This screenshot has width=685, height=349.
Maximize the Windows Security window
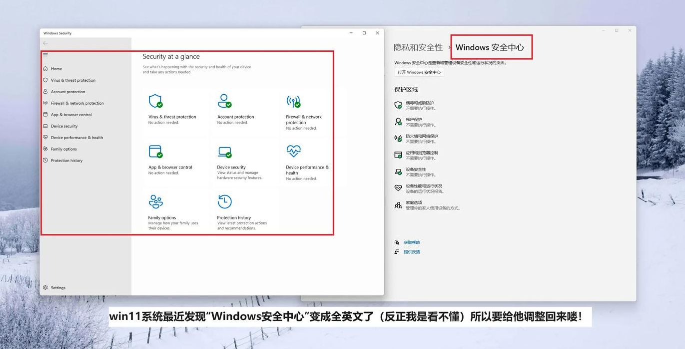(364, 33)
